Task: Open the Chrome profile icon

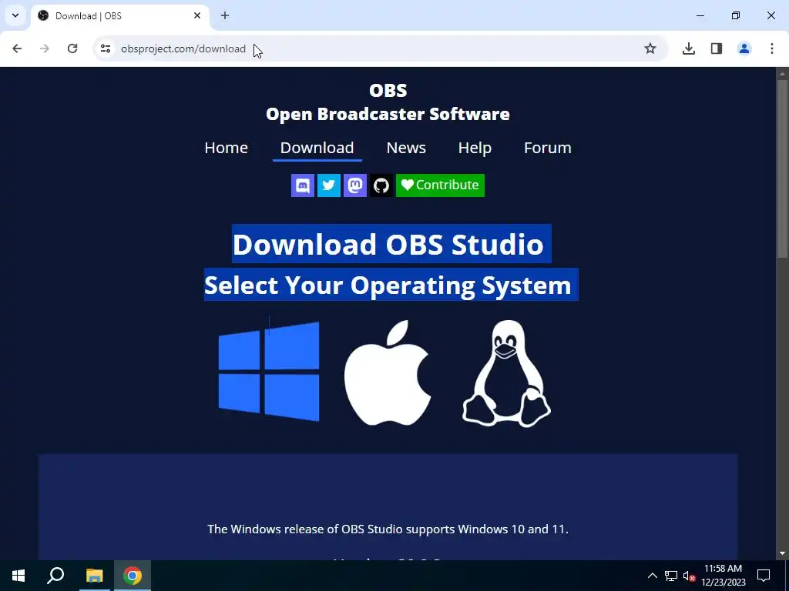Action: [744, 48]
